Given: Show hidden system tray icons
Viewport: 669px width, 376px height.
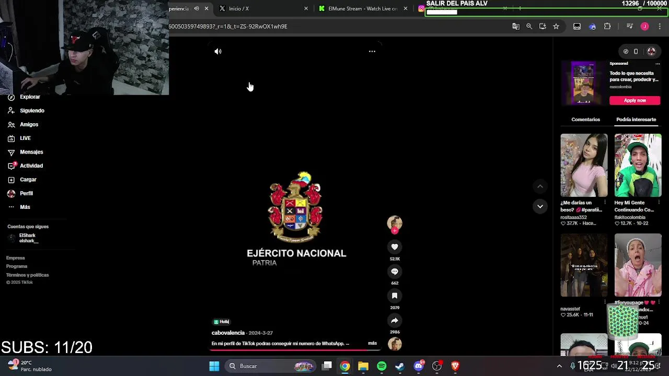Looking at the screenshot, I should pyautogui.click(x=559, y=366).
